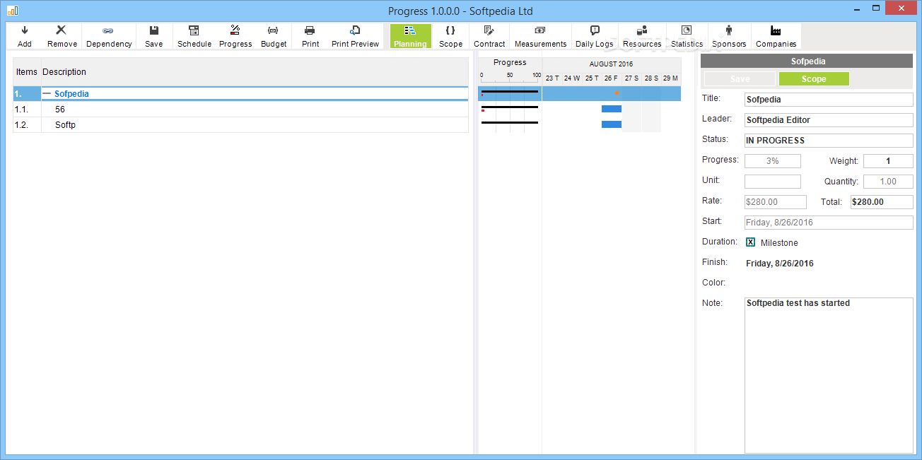
Task: Click the Gantt bar for row 1.2.
Action: pos(612,124)
